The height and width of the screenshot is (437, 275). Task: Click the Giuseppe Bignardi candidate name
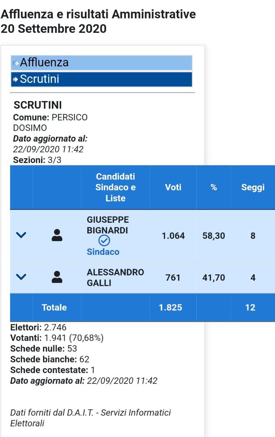coord(108,225)
